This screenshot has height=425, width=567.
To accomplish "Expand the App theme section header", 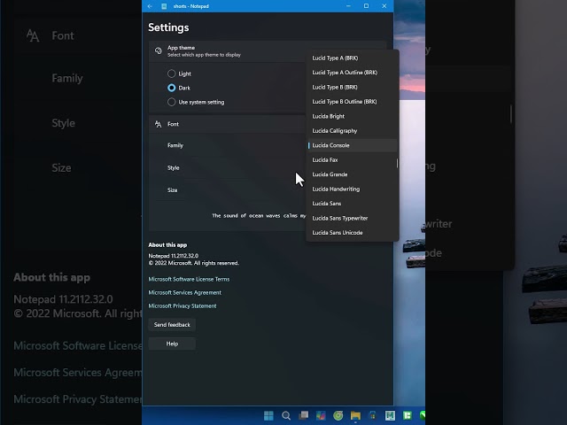I will point(268,51).
